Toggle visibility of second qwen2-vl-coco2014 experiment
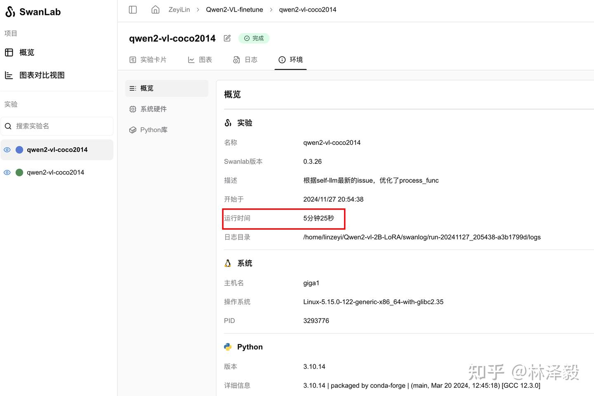 pos(7,172)
